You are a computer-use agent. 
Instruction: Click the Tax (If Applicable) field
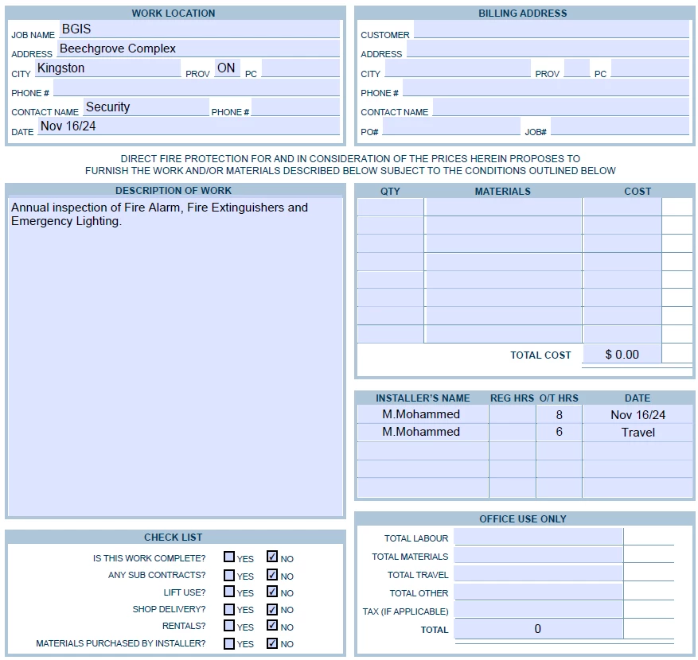539,610
